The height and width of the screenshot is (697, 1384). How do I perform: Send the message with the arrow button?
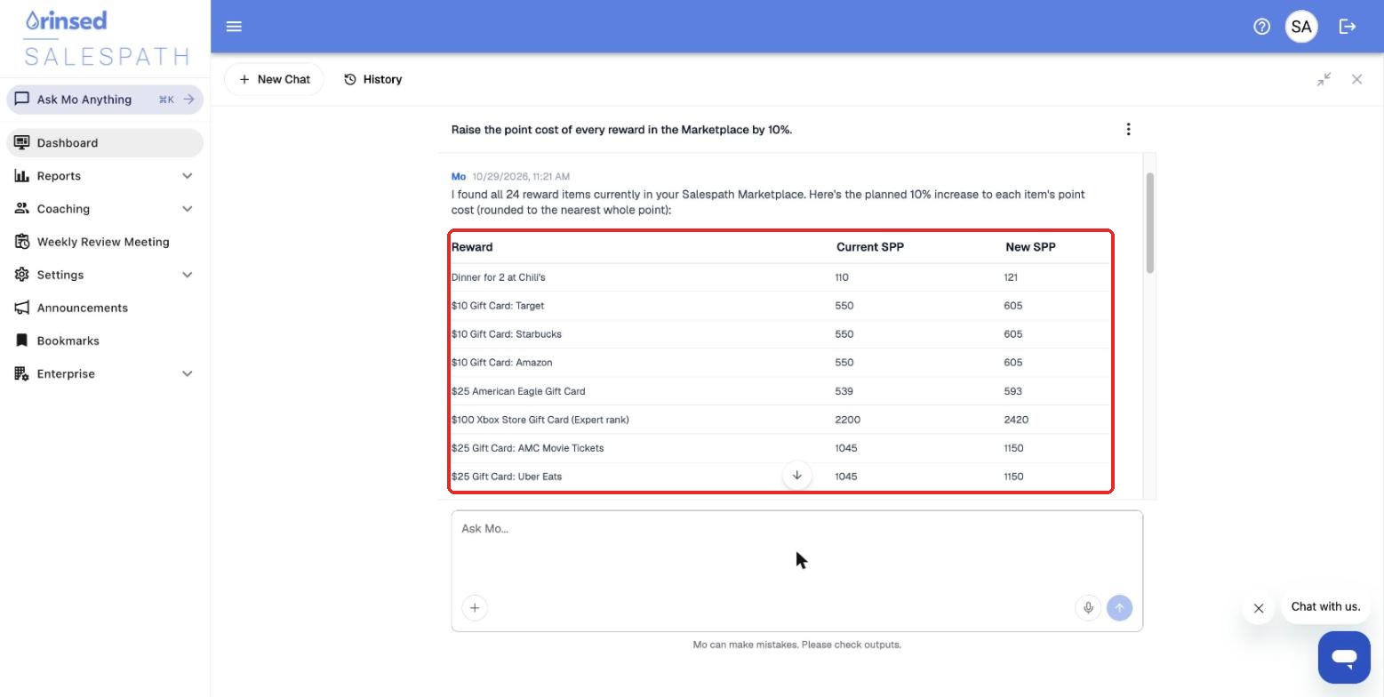tap(1120, 608)
